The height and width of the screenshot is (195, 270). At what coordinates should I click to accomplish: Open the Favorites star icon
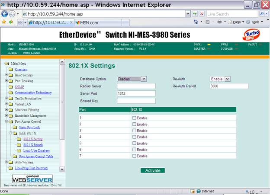4,22
